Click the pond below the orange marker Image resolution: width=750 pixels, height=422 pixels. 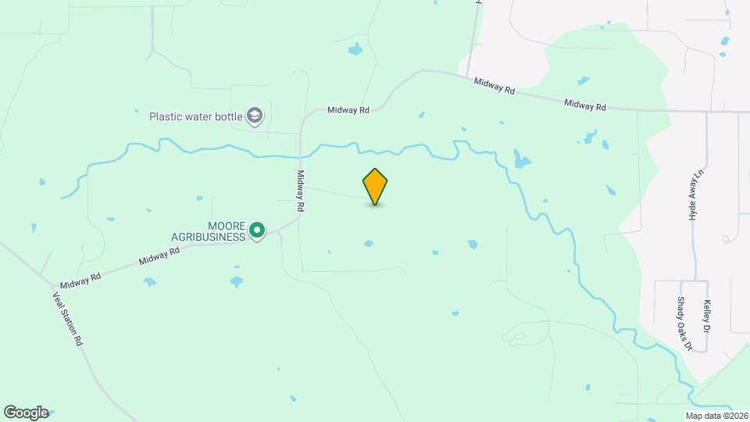click(368, 244)
